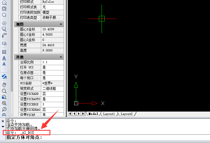
Task: Click the insert block icon with rectangle and circle
Action: click(4, 43)
